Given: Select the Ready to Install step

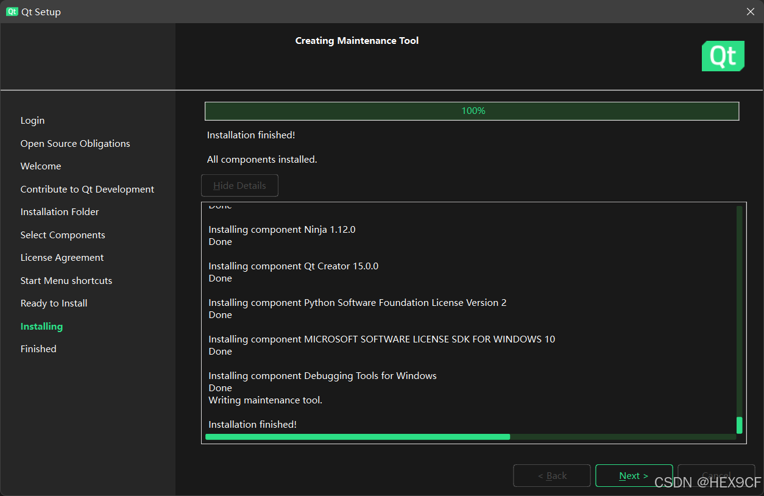Looking at the screenshot, I should point(54,303).
